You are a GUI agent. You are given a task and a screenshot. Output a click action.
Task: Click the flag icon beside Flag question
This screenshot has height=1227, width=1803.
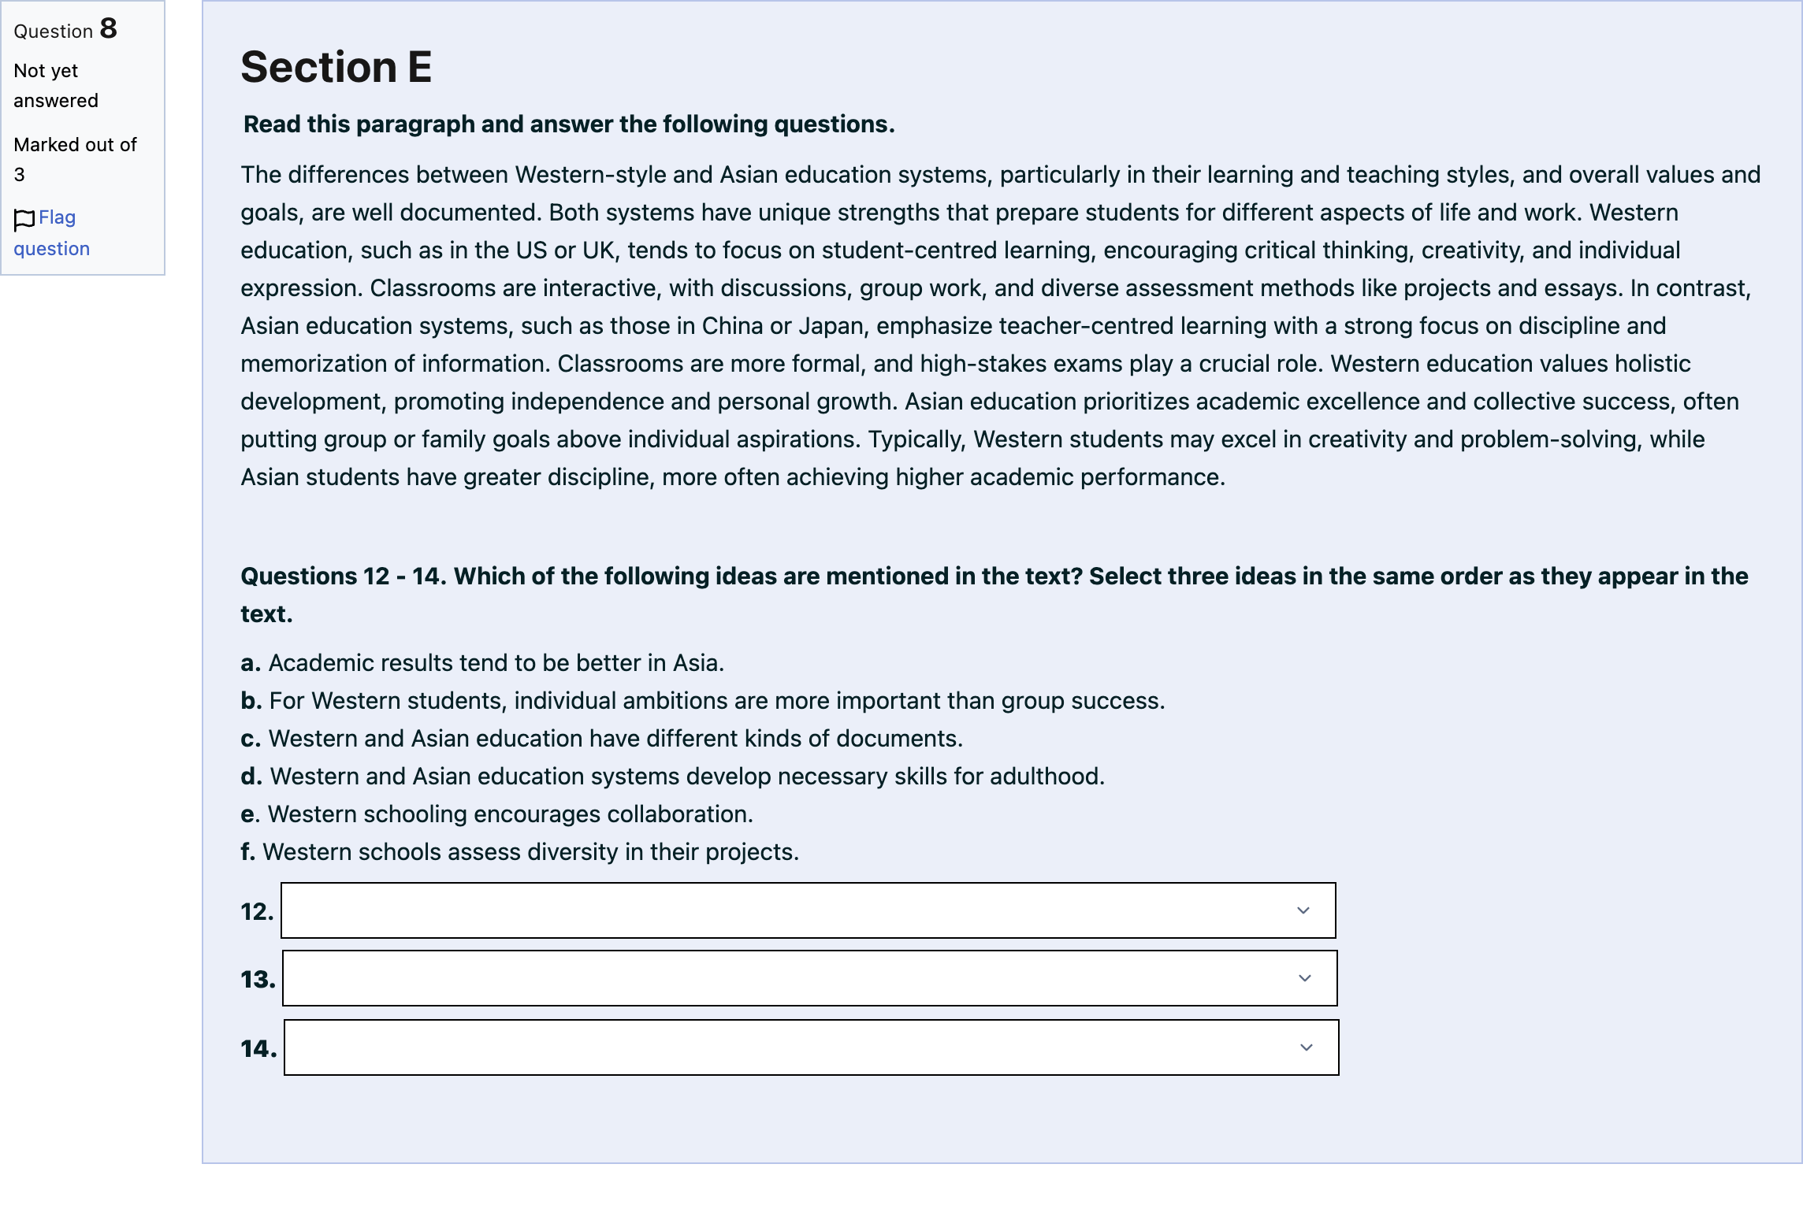click(24, 219)
